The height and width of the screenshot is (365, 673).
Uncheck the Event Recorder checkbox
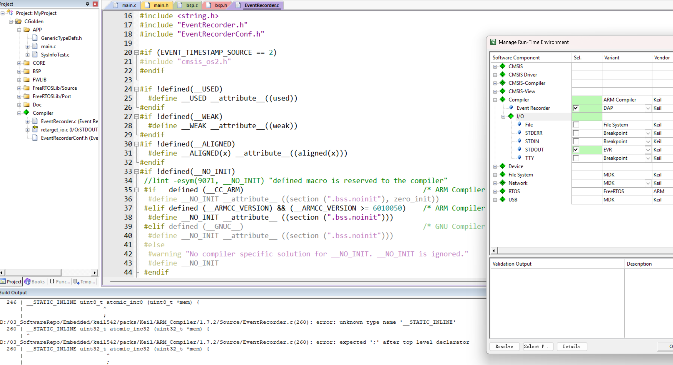point(576,108)
